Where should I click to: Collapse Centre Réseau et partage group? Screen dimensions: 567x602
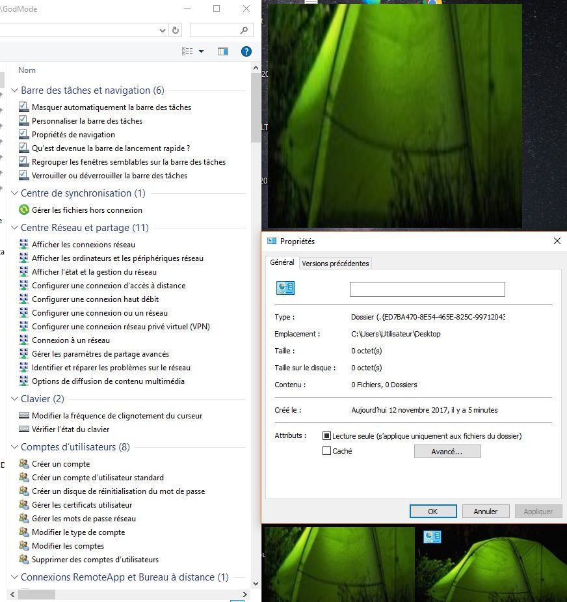point(15,228)
